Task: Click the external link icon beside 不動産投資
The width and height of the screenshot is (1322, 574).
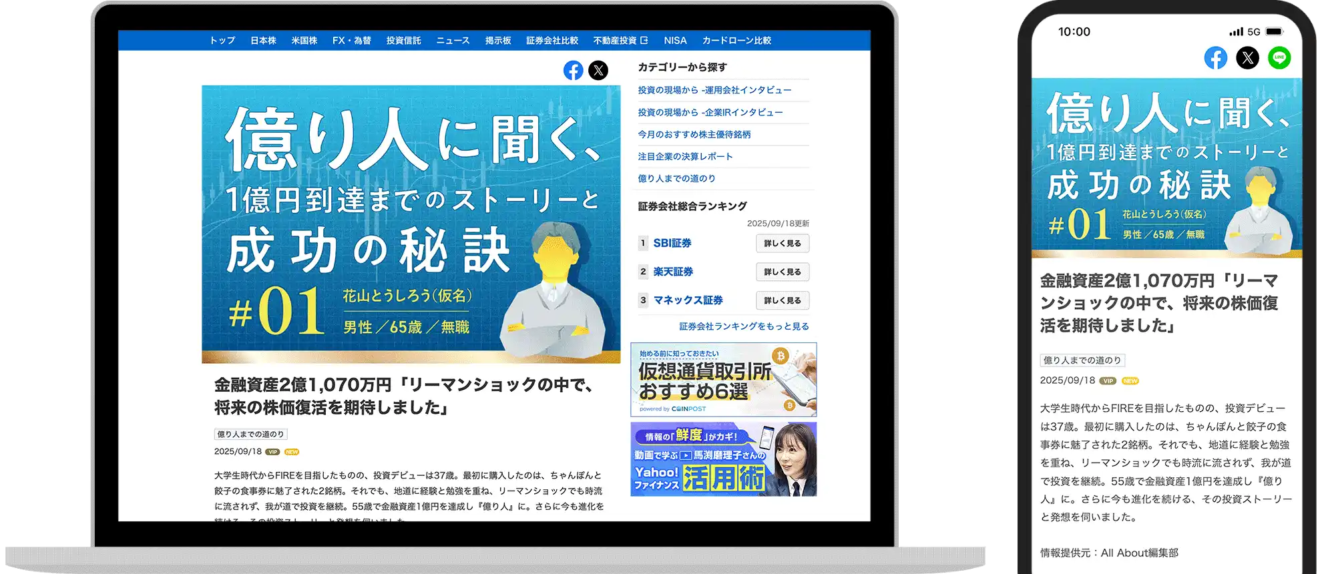Action: click(644, 41)
